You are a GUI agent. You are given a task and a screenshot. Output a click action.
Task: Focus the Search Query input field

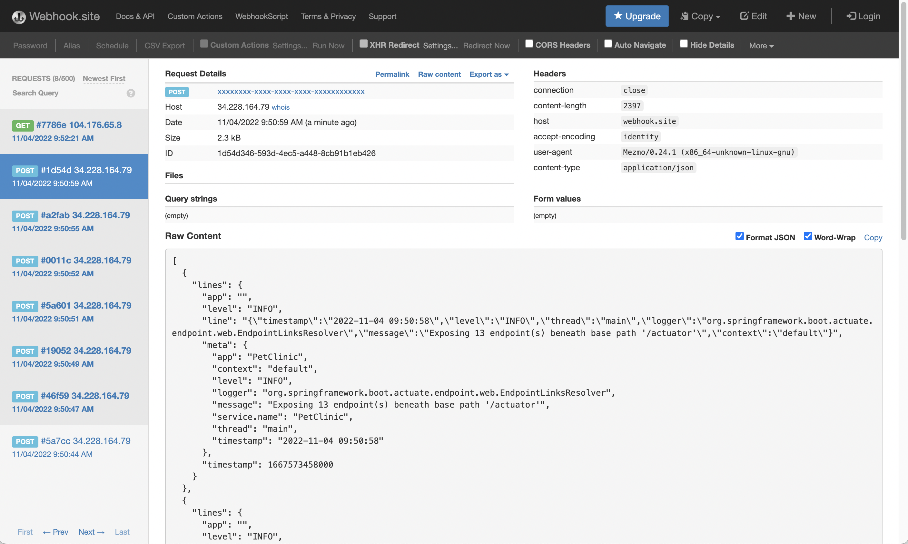[x=65, y=93]
